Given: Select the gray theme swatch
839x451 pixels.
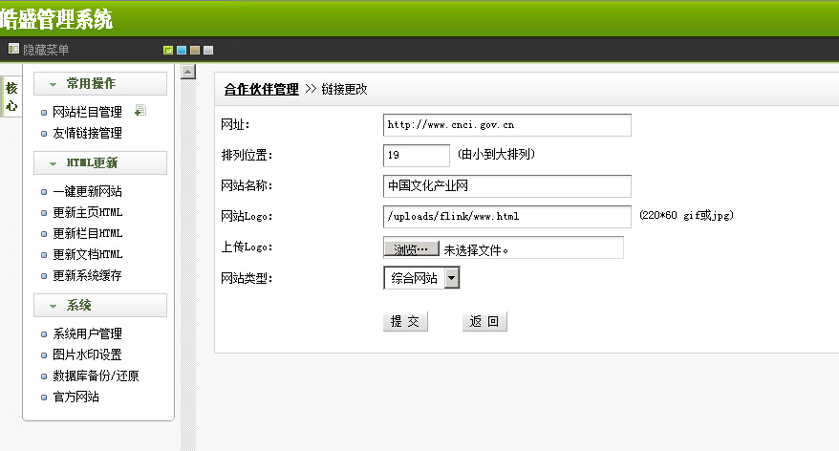Looking at the screenshot, I should 208,51.
